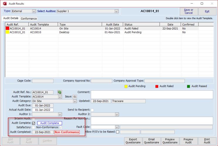The height and width of the screenshot is (146, 218).
Task: Click the Confirmed column header
Action: click(x=190, y=24)
